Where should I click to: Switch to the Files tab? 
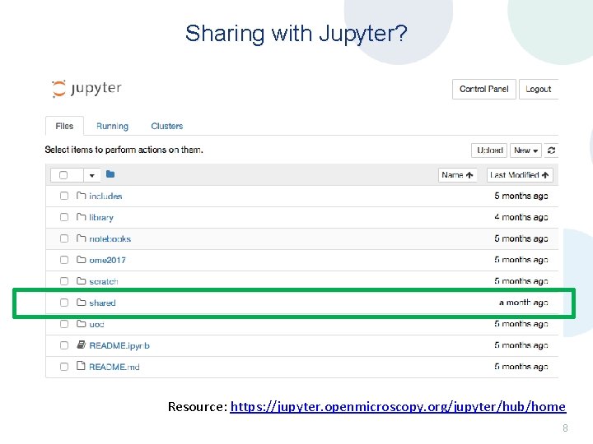(64, 126)
